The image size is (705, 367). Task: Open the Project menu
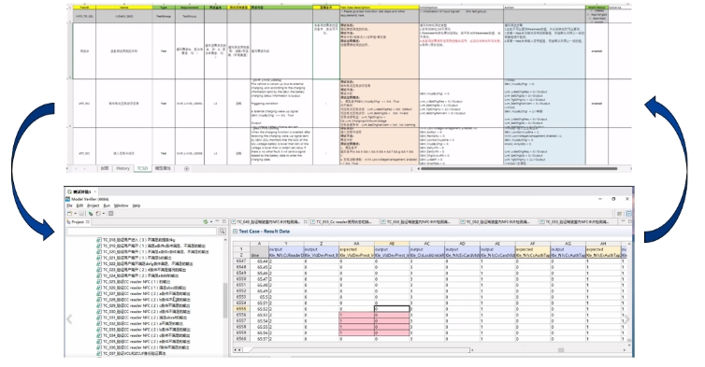point(94,205)
